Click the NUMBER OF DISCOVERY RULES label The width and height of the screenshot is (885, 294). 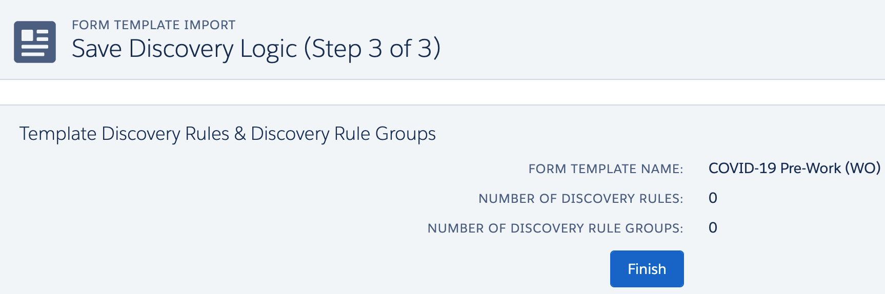pyautogui.click(x=581, y=199)
